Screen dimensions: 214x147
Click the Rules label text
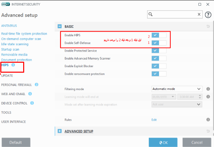(68, 120)
